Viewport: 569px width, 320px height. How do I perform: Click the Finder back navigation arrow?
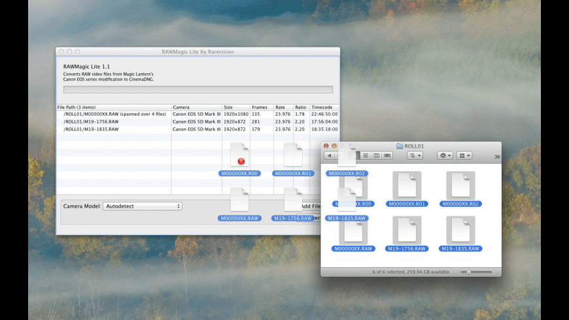point(329,155)
